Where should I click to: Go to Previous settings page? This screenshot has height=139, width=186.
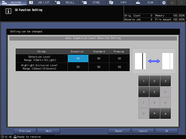(x=25, y=131)
